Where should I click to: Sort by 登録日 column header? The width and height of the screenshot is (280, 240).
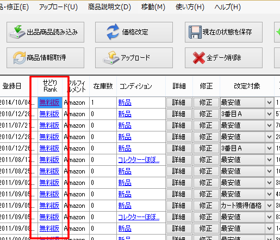(x=11, y=86)
